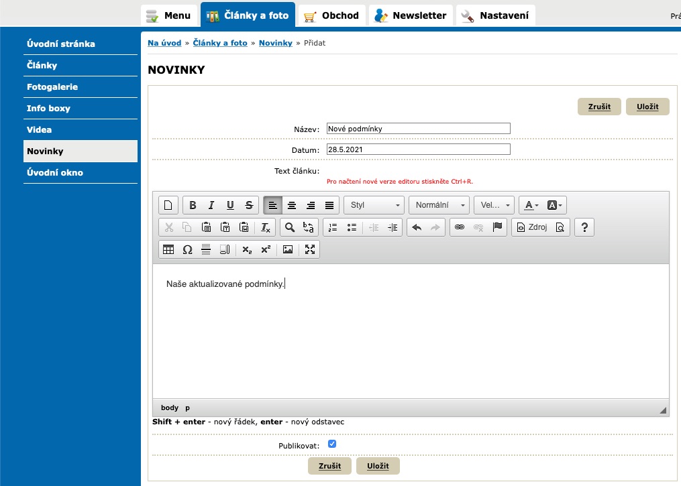Image resolution: width=681 pixels, height=486 pixels.
Task: Uncheck the Publikovat checkbox
Action: [x=332, y=444]
